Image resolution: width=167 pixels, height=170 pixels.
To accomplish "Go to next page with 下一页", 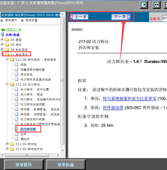I will coord(121,17).
